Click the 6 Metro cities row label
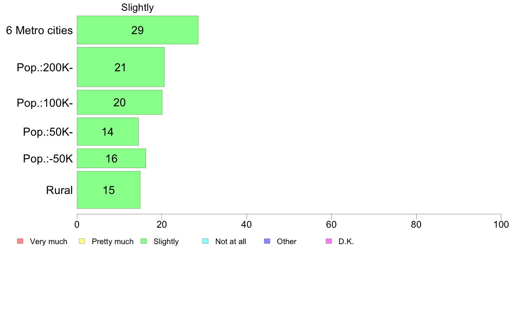This screenshot has height=318, width=513. [39, 30]
